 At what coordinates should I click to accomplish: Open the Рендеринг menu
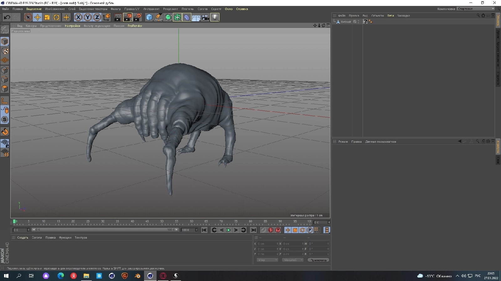pyautogui.click(x=170, y=9)
